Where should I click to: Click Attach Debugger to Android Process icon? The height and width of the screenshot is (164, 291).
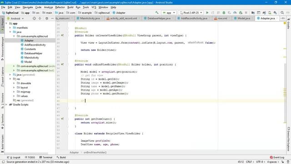(241, 13)
